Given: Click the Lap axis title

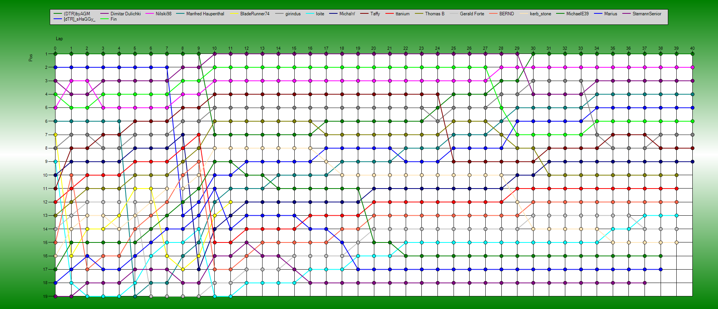Looking at the screenshot, I should [x=59, y=39].
